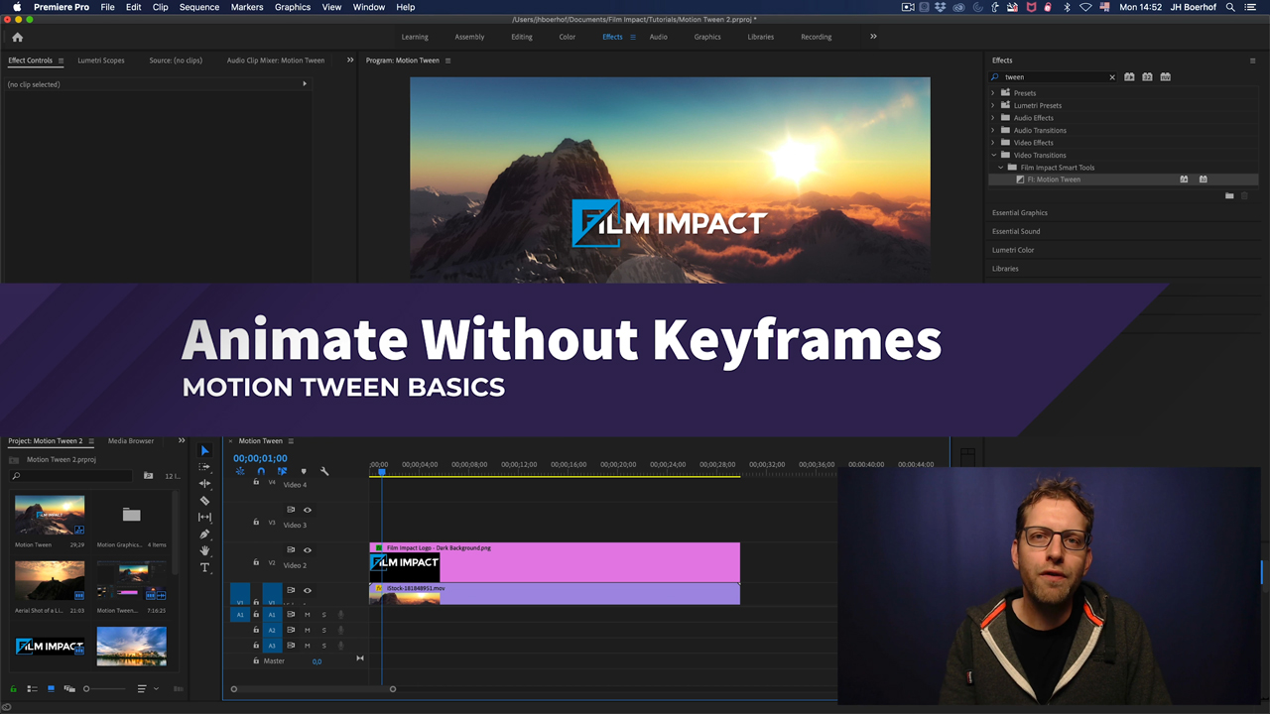The height and width of the screenshot is (714, 1270).
Task: Select the Ripple Edit tool
Action: pos(204,483)
